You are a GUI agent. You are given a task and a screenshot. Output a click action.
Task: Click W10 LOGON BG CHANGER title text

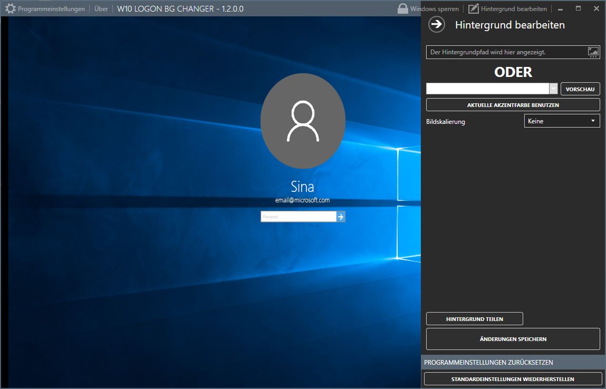pos(180,8)
